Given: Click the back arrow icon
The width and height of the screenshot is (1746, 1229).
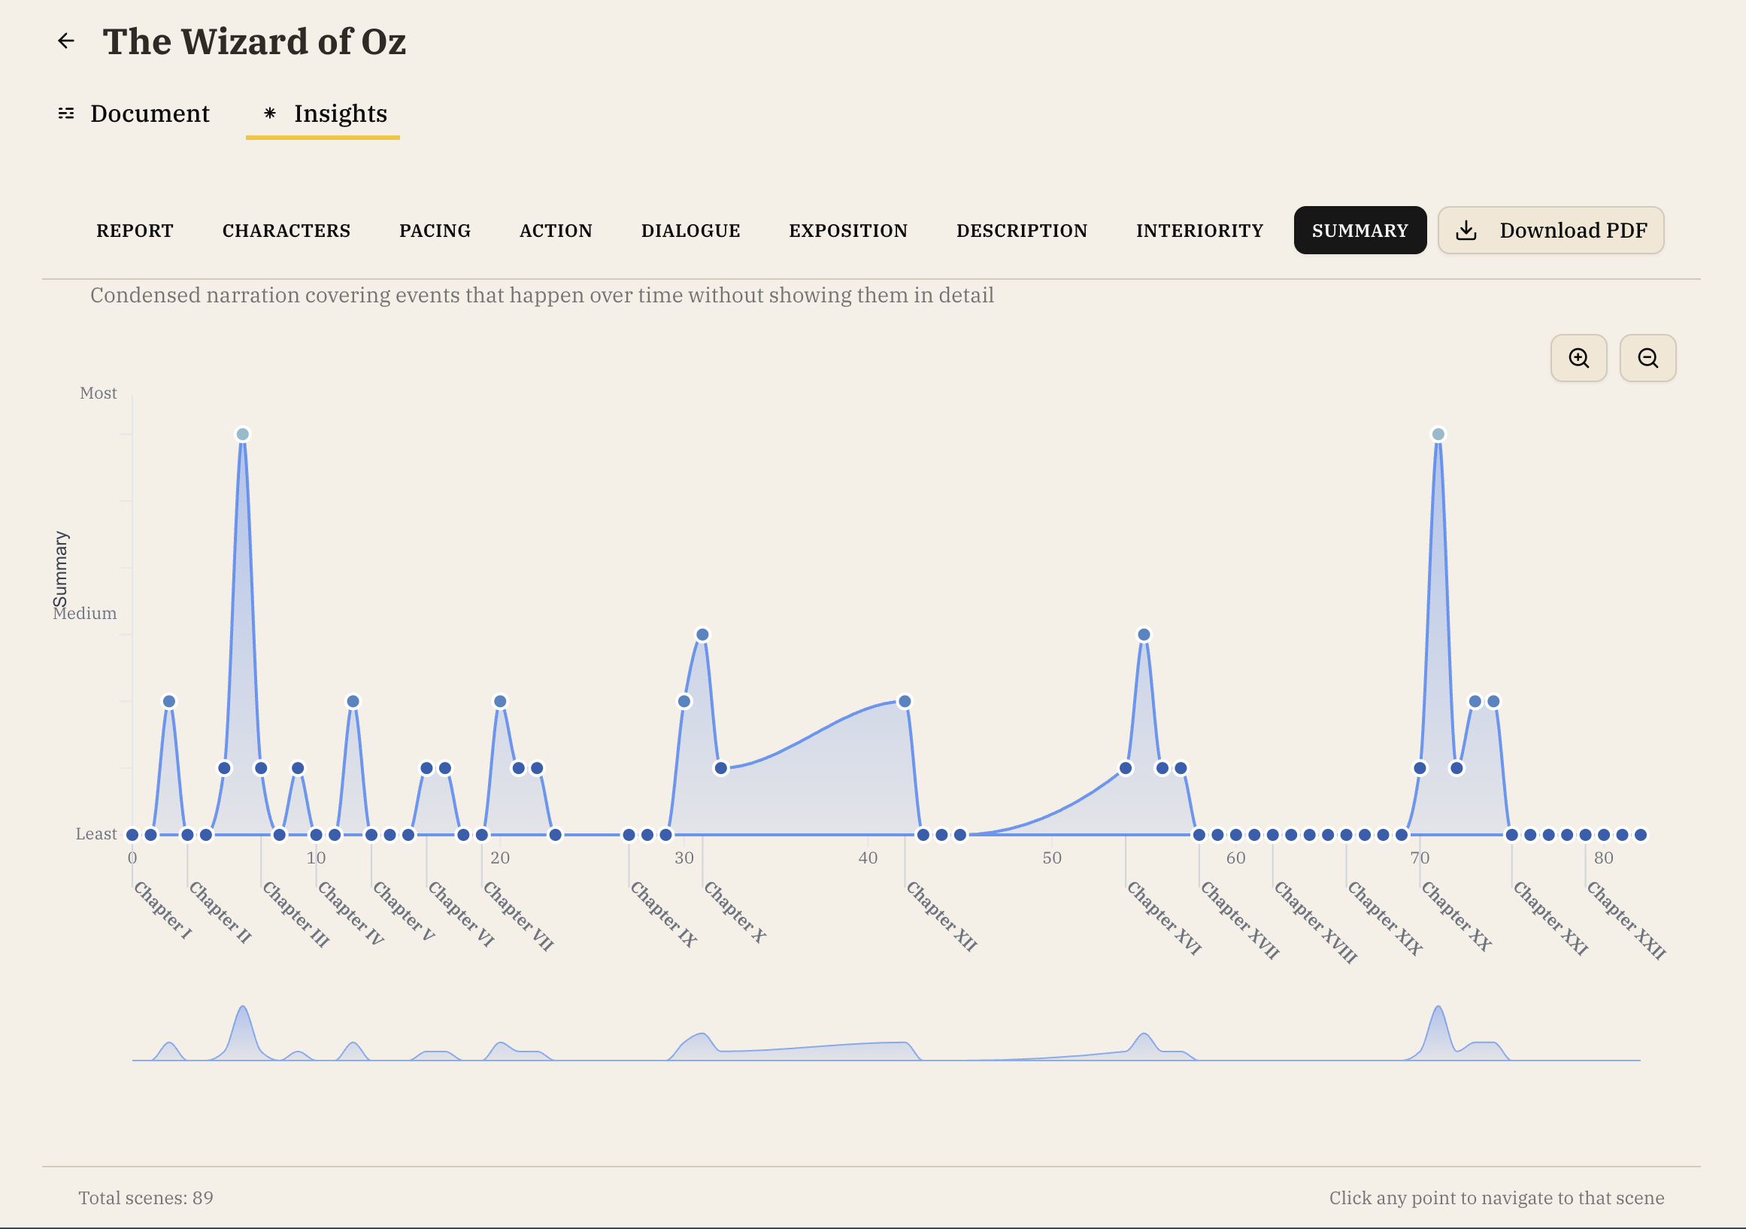Looking at the screenshot, I should point(66,41).
